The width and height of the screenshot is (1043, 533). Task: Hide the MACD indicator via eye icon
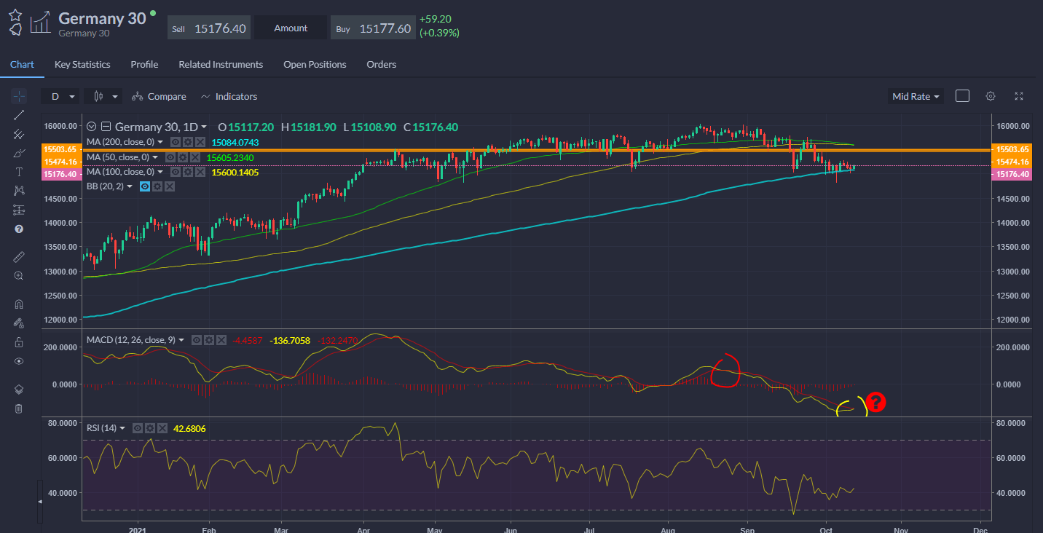(197, 340)
